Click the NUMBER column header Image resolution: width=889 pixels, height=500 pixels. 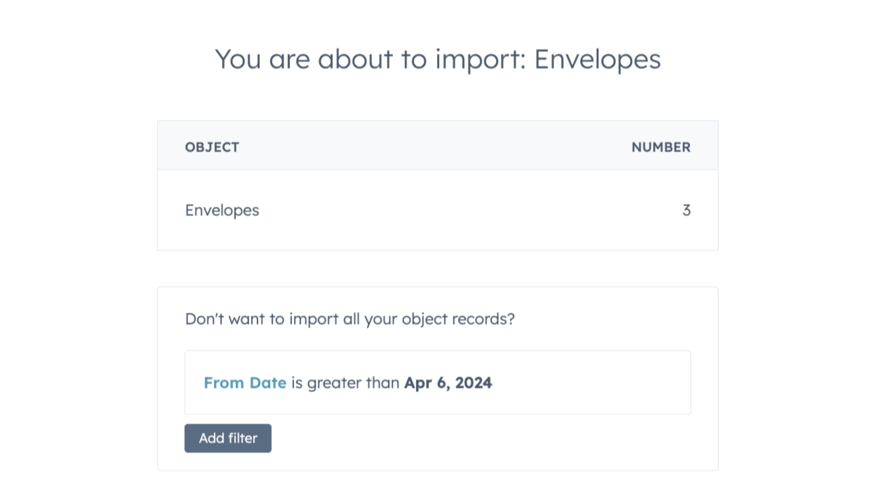tap(661, 147)
